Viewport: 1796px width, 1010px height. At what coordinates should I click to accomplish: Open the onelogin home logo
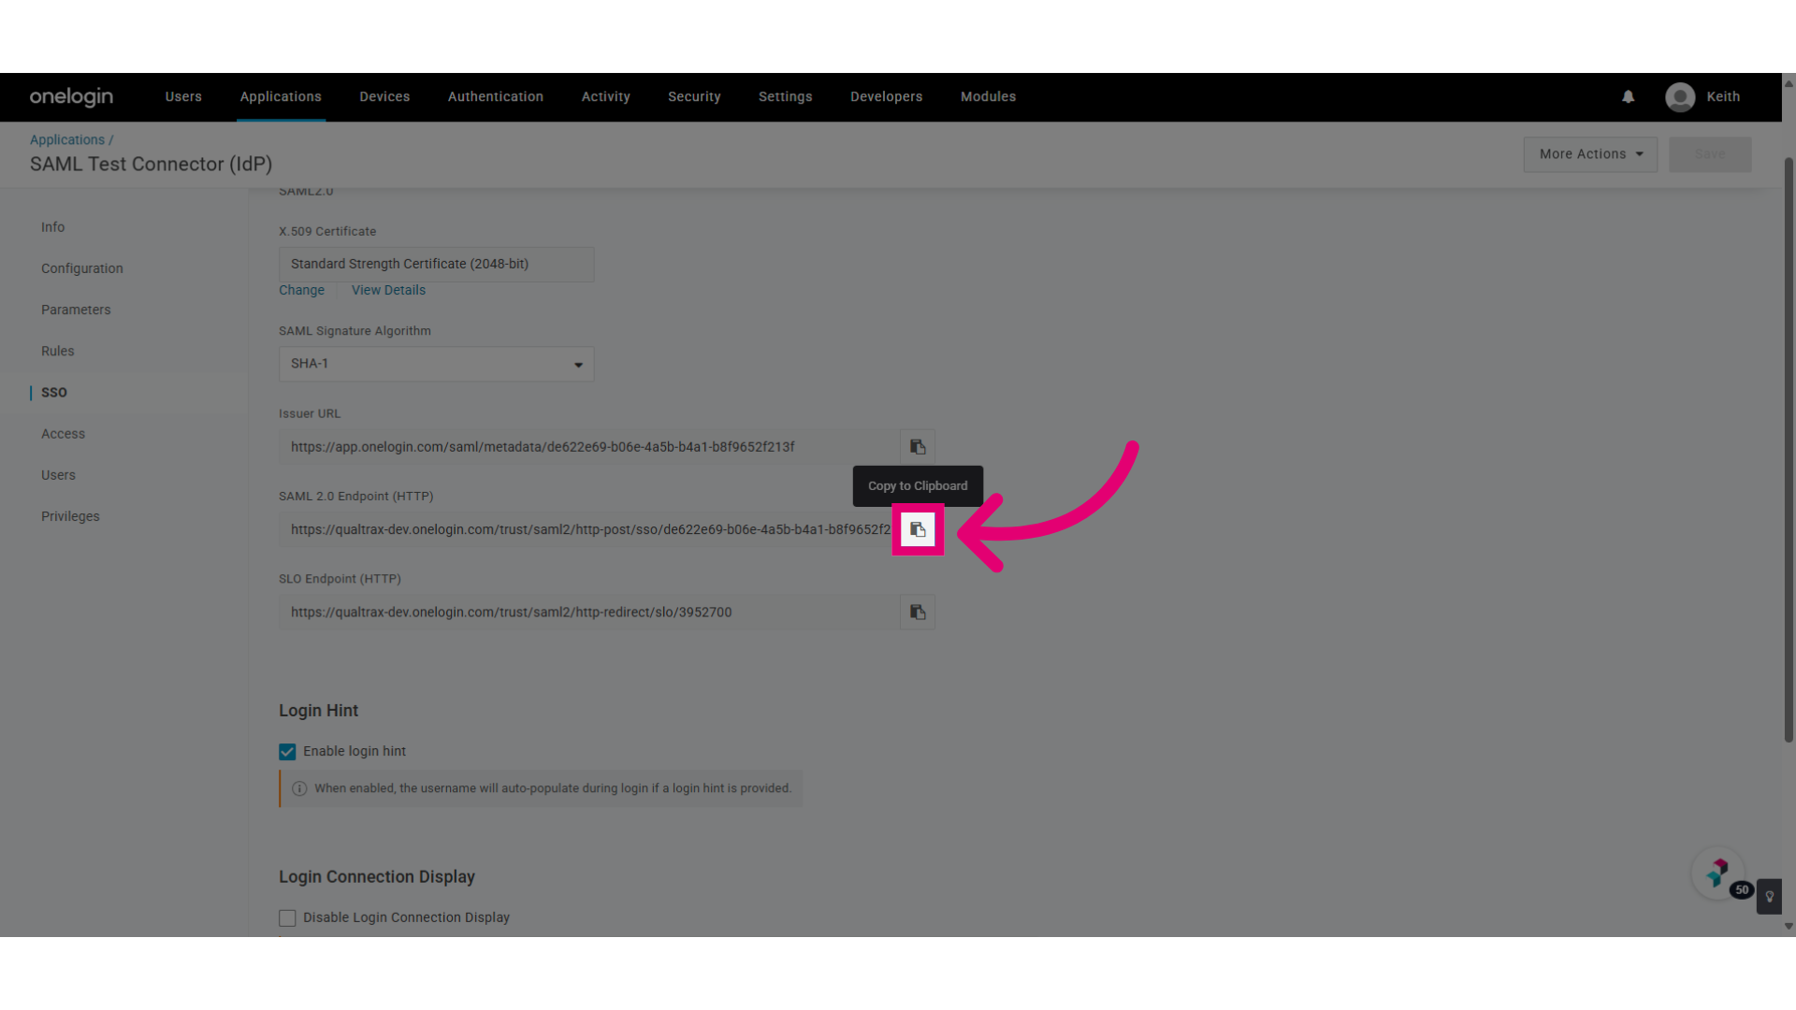[x=71, y=97]
